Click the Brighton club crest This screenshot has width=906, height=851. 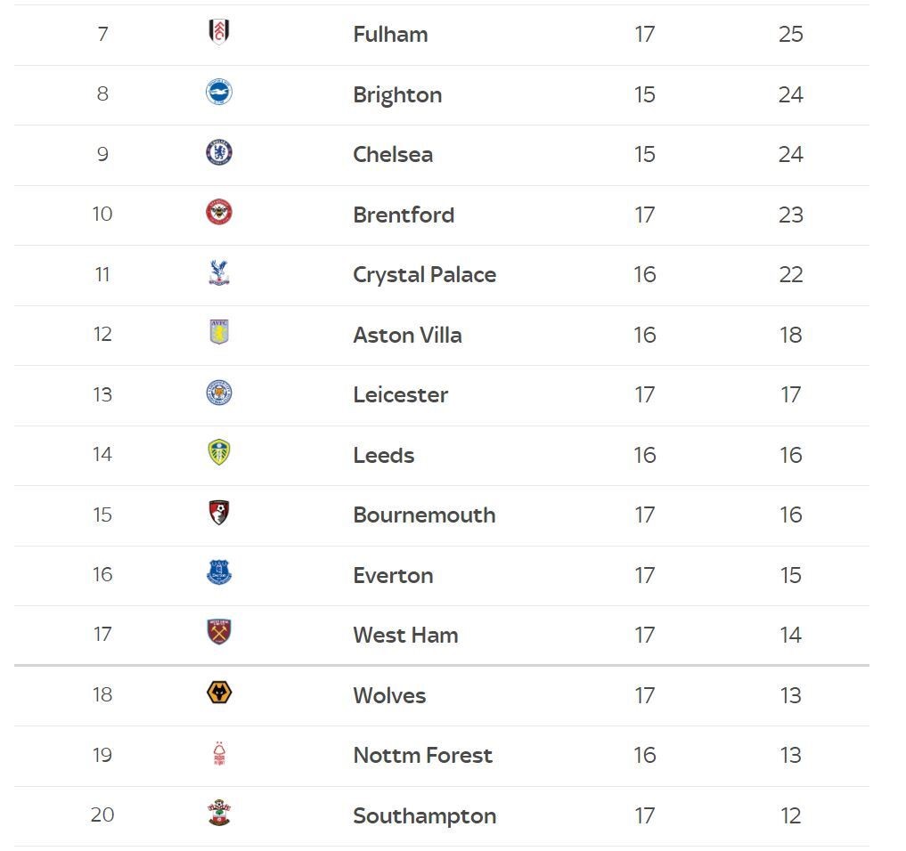(x=218, y=93)
